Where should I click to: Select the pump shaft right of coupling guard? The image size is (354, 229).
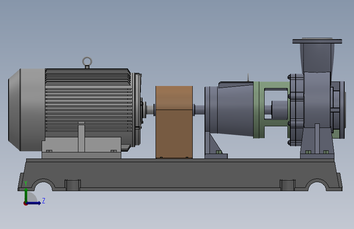(x=200, y=110)
